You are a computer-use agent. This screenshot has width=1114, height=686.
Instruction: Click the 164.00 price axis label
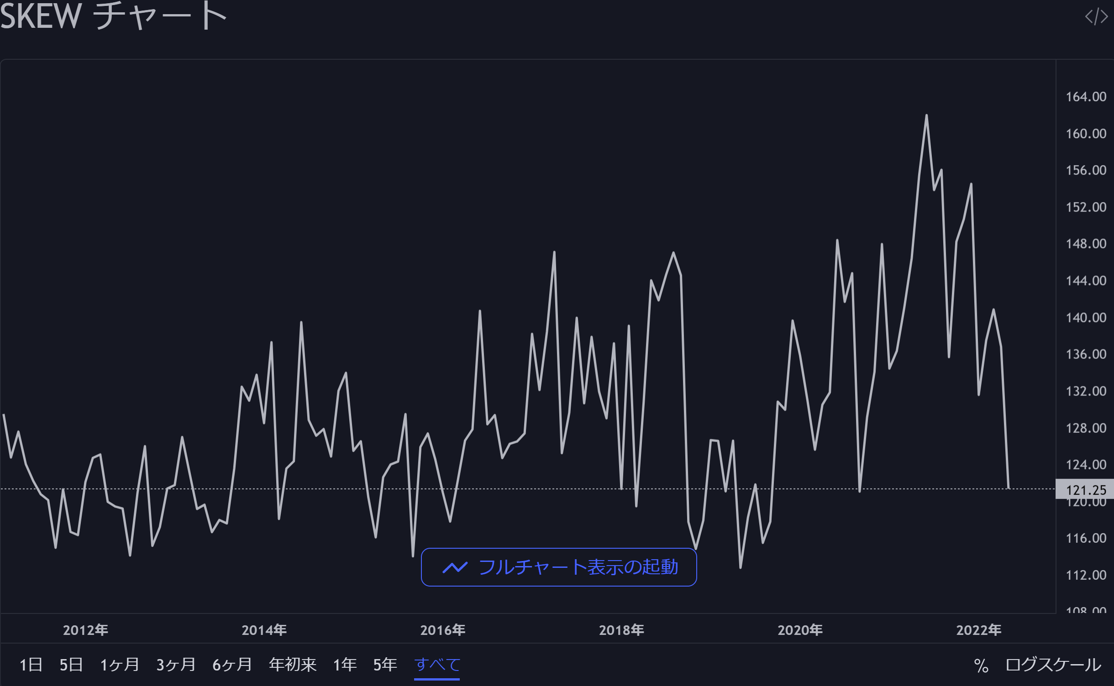point(1086,97)
